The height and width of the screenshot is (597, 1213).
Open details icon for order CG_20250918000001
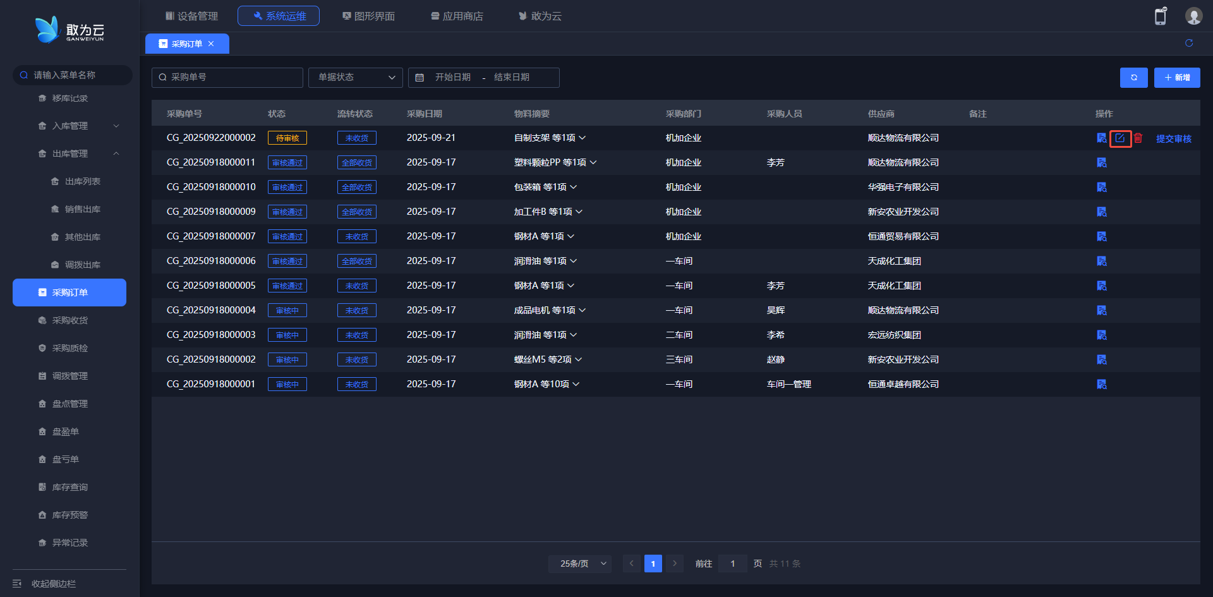tap(1101, 385)
